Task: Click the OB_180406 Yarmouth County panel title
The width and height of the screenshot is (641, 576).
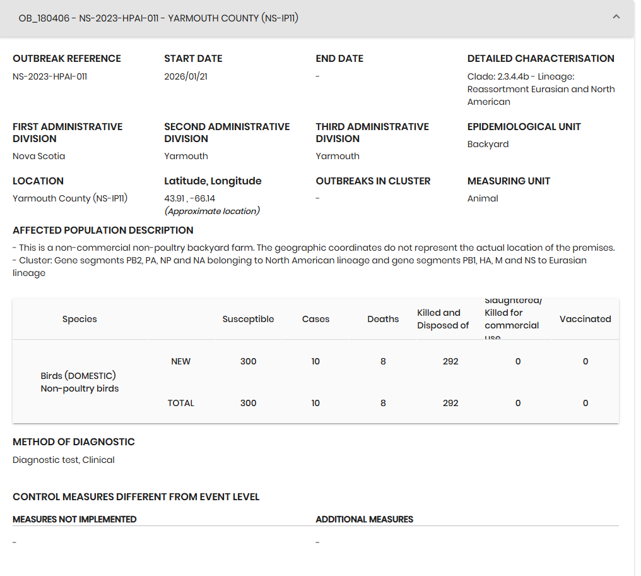Action: 158,18
